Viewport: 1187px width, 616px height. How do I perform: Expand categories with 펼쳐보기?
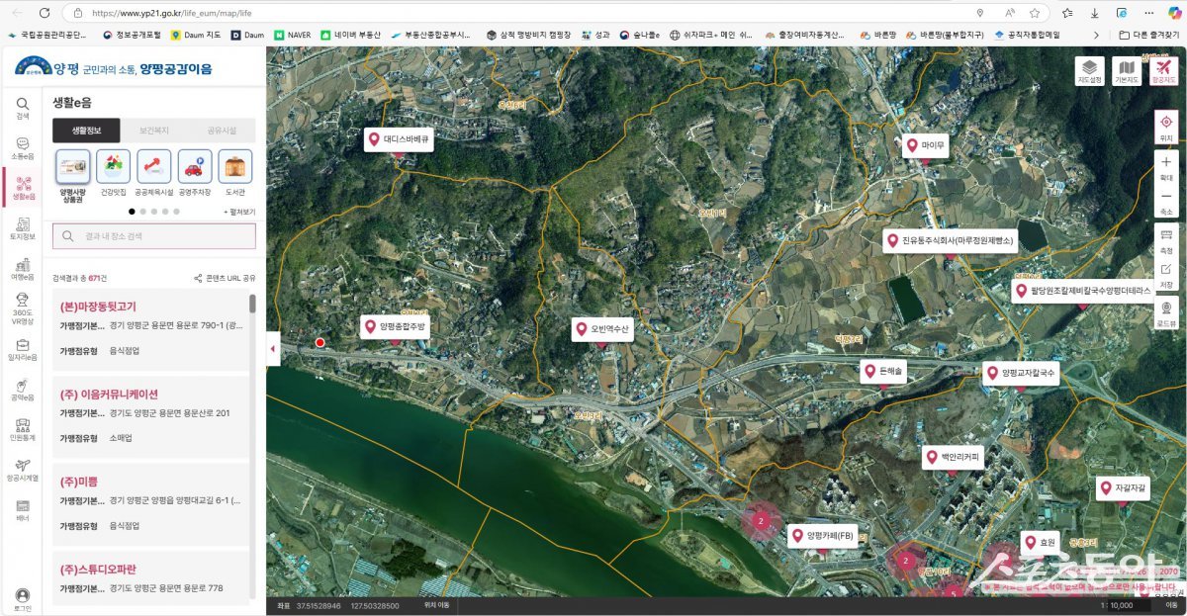pyautogui.click(x=239, y=212)
